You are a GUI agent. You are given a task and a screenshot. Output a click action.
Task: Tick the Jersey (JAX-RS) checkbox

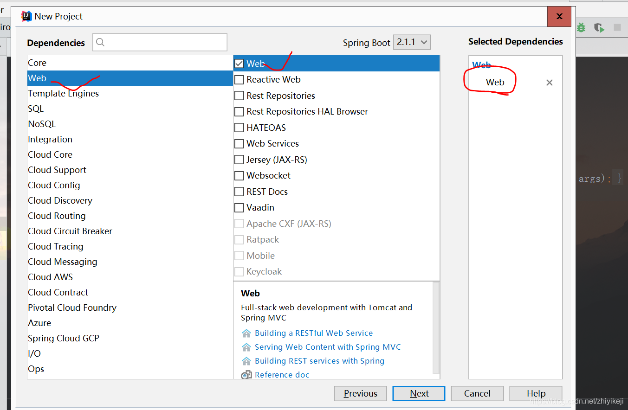239,160
